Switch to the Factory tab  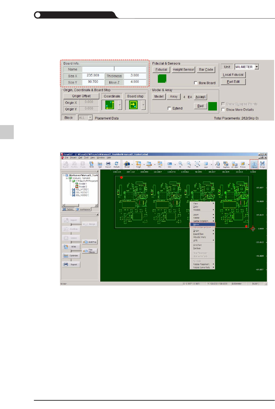(68, 209)
